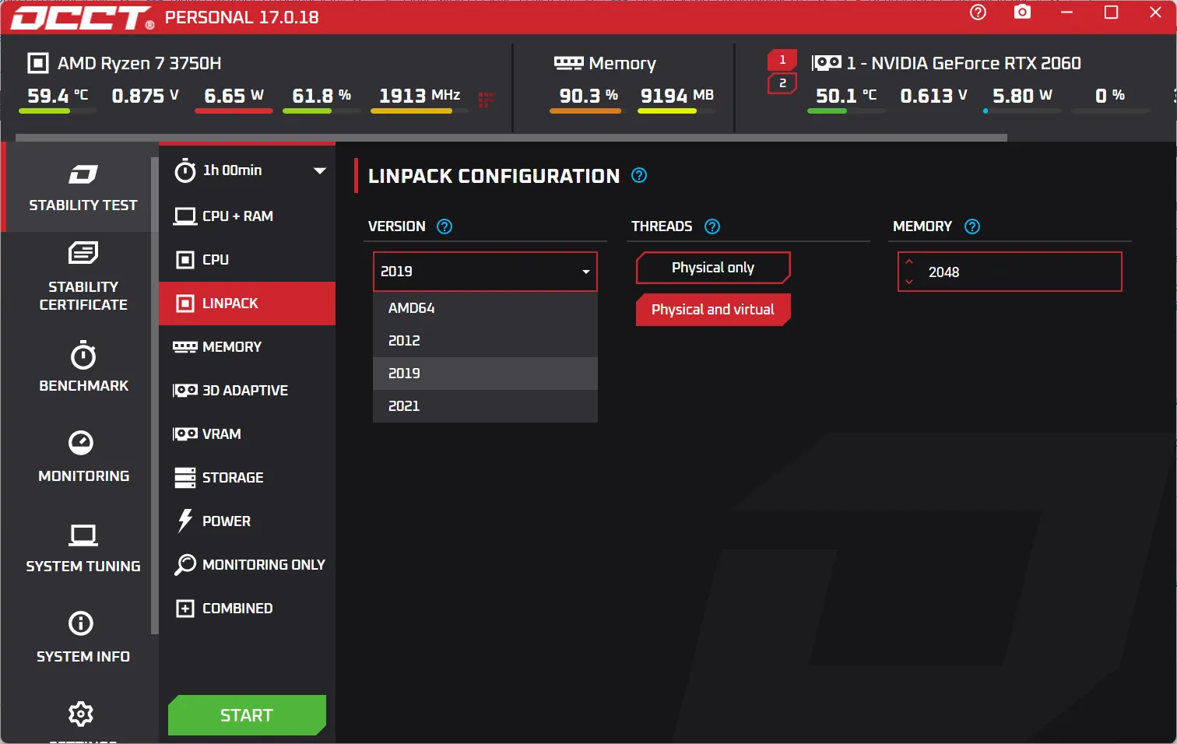Start the test with the green START button
Screen dimensions: 1177x744
pos(247,715)
